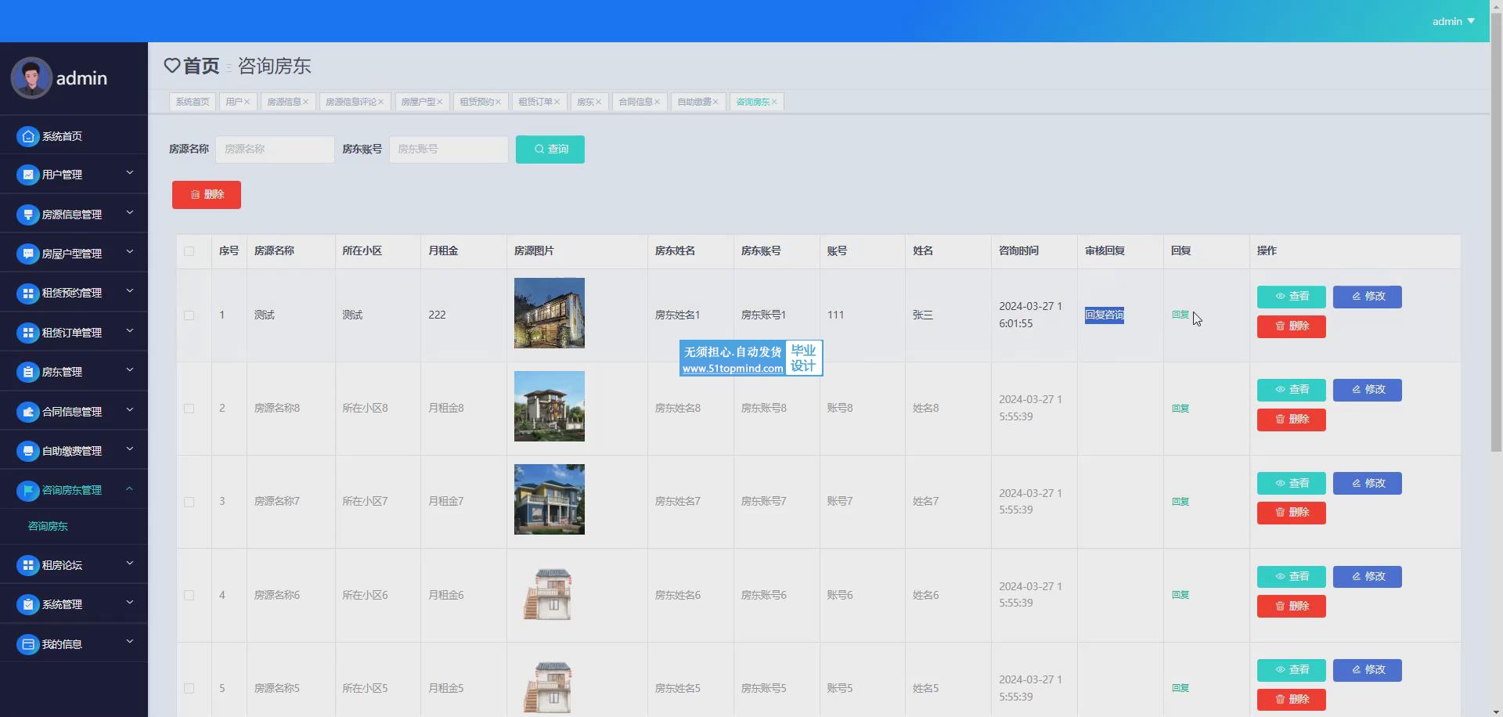Click the 房源名称 search input field
The width and height of the screenshot is (1503, 717).
pos(275,149)
